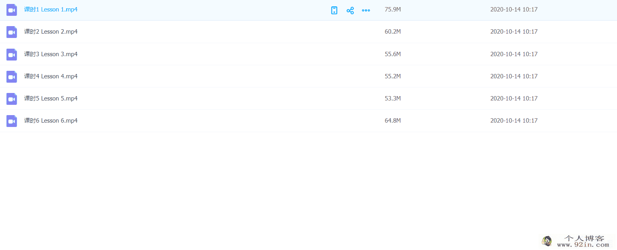Select the 53.3M file size cell
Image resolution: width=617 pixels, height=250 pixels.
(393, 98)
